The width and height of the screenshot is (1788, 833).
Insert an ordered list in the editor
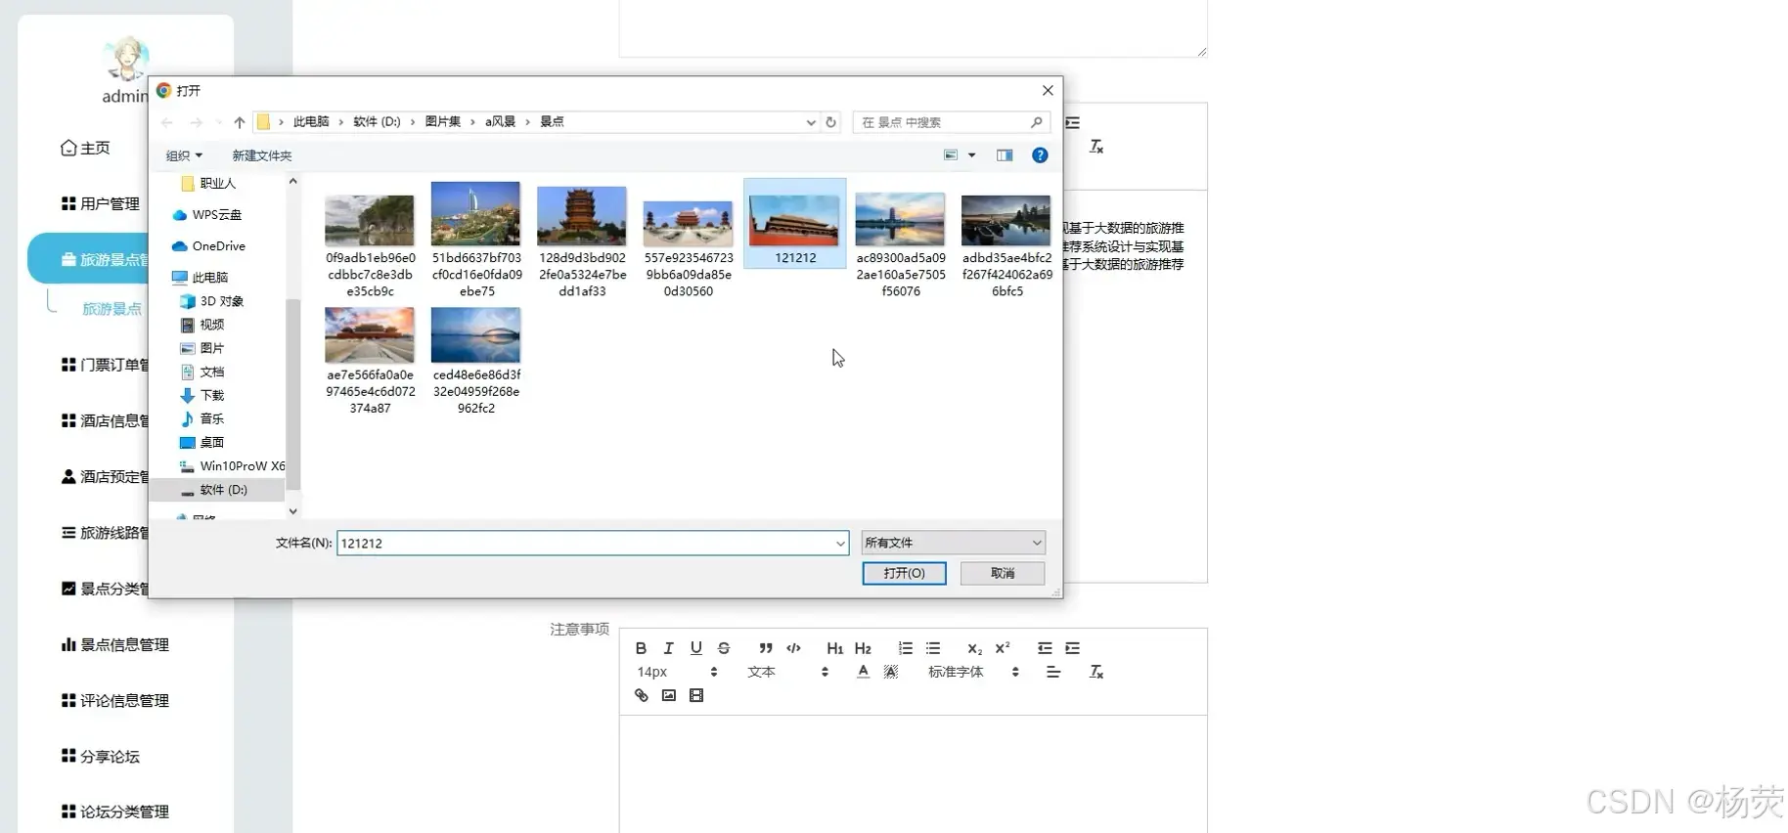pyautogui.click(x=905, y=648)
